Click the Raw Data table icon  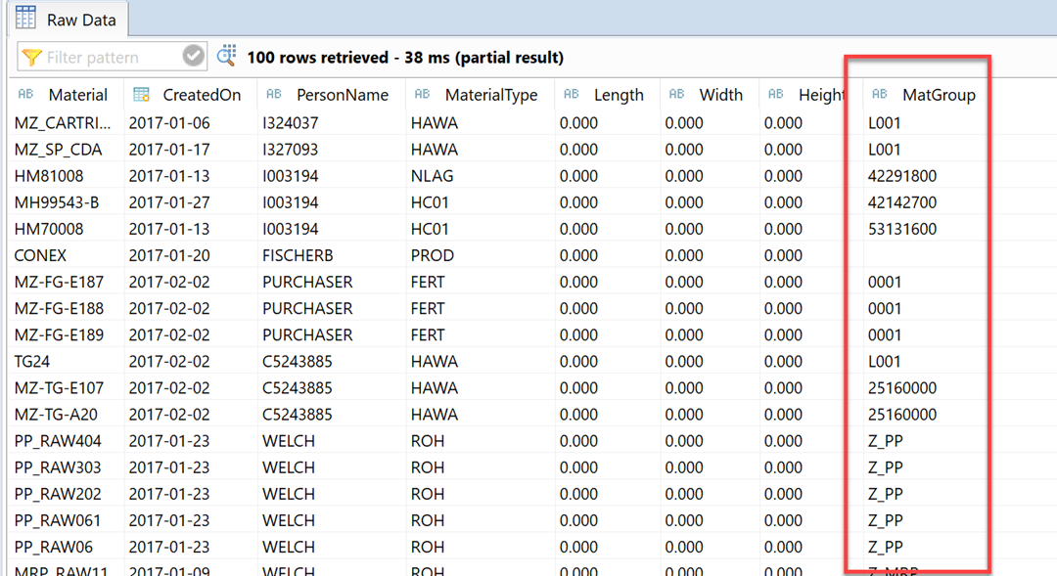click(x=25, y=18)
